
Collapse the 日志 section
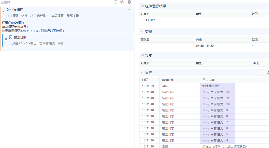coord(142,72)
